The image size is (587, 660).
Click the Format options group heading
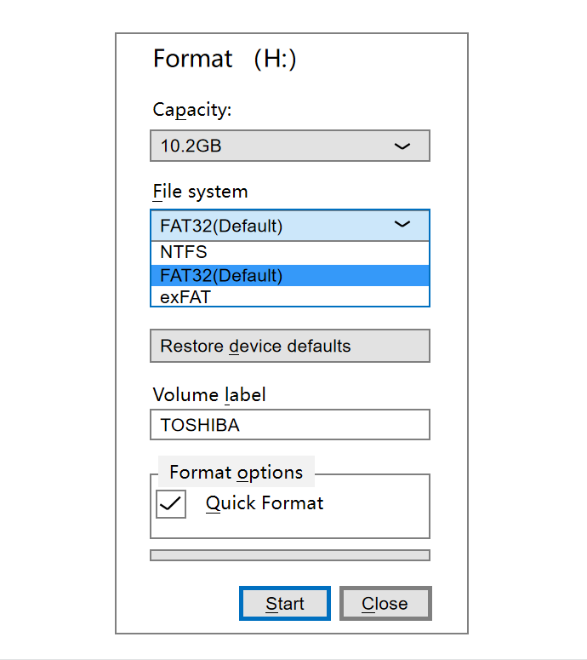[237, 473]
